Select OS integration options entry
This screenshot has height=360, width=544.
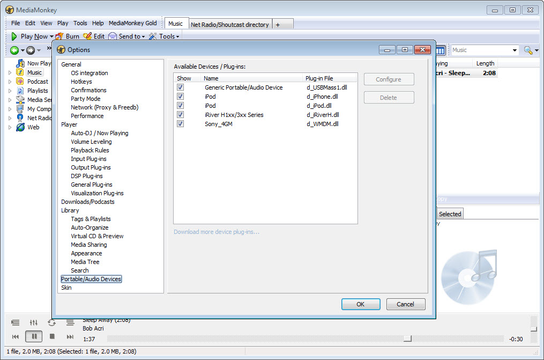pyautogui.click(x=90, y=73)
